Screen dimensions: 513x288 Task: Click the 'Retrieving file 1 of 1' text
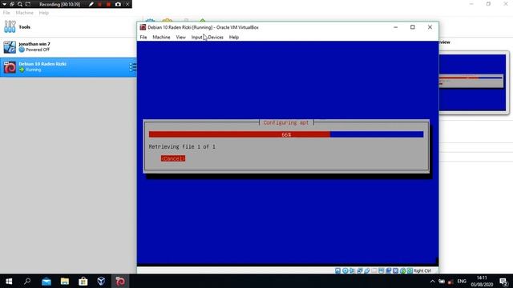click(182, 146)
